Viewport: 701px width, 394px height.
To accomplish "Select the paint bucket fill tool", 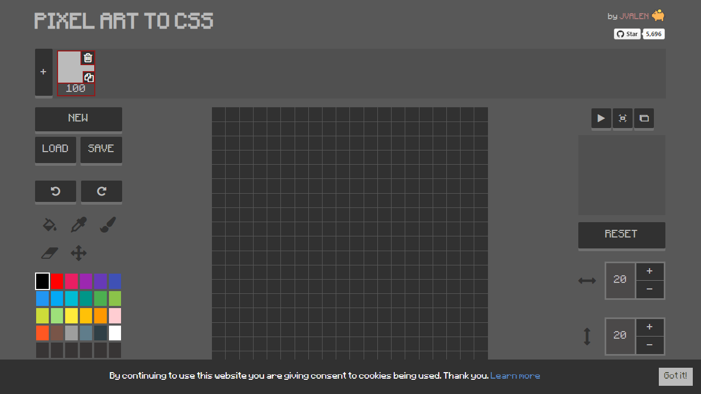I will point(50,225).
